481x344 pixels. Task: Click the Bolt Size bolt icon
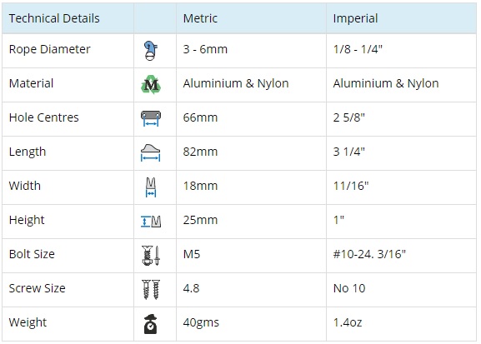click(x=151, y=256)
